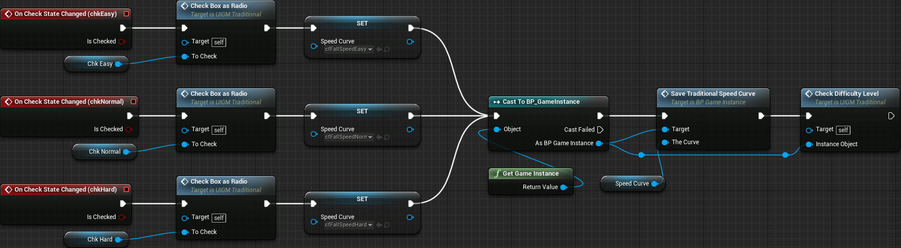Click Browse magnifier beside cfFallSpeedNorm
Screen dimensions: 901x248
387,137
